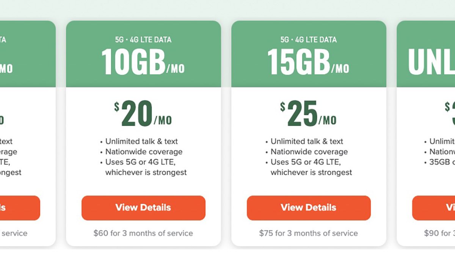Click Unlimited talk & text in the $25 plan
Viewport: 455px width, 271px height.
click(x=307, y=141)
